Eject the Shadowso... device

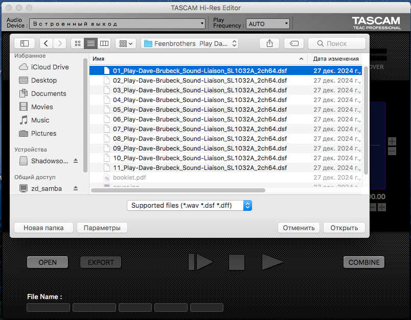76,161
